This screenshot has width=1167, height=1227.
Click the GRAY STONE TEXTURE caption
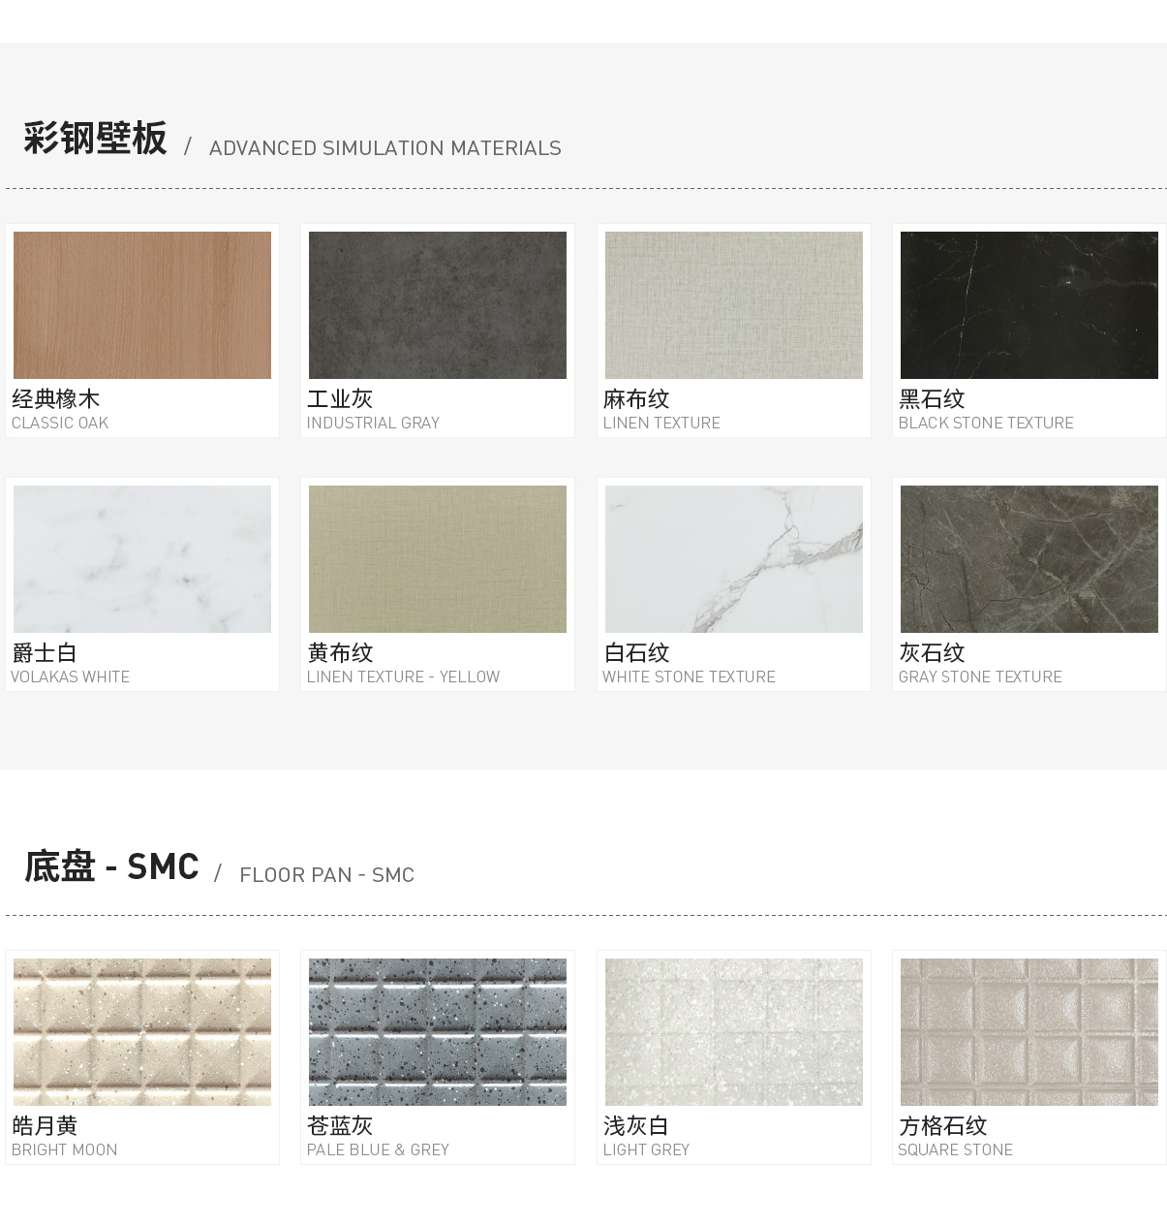point(980,676)
